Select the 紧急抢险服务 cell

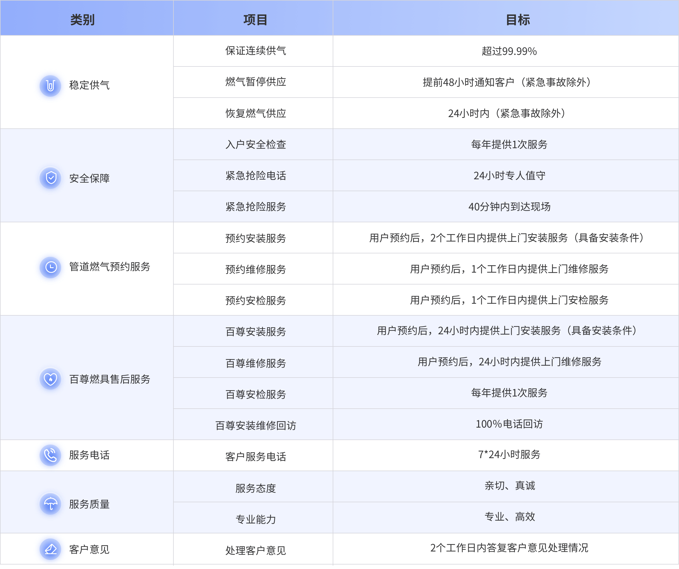[253, 206]
